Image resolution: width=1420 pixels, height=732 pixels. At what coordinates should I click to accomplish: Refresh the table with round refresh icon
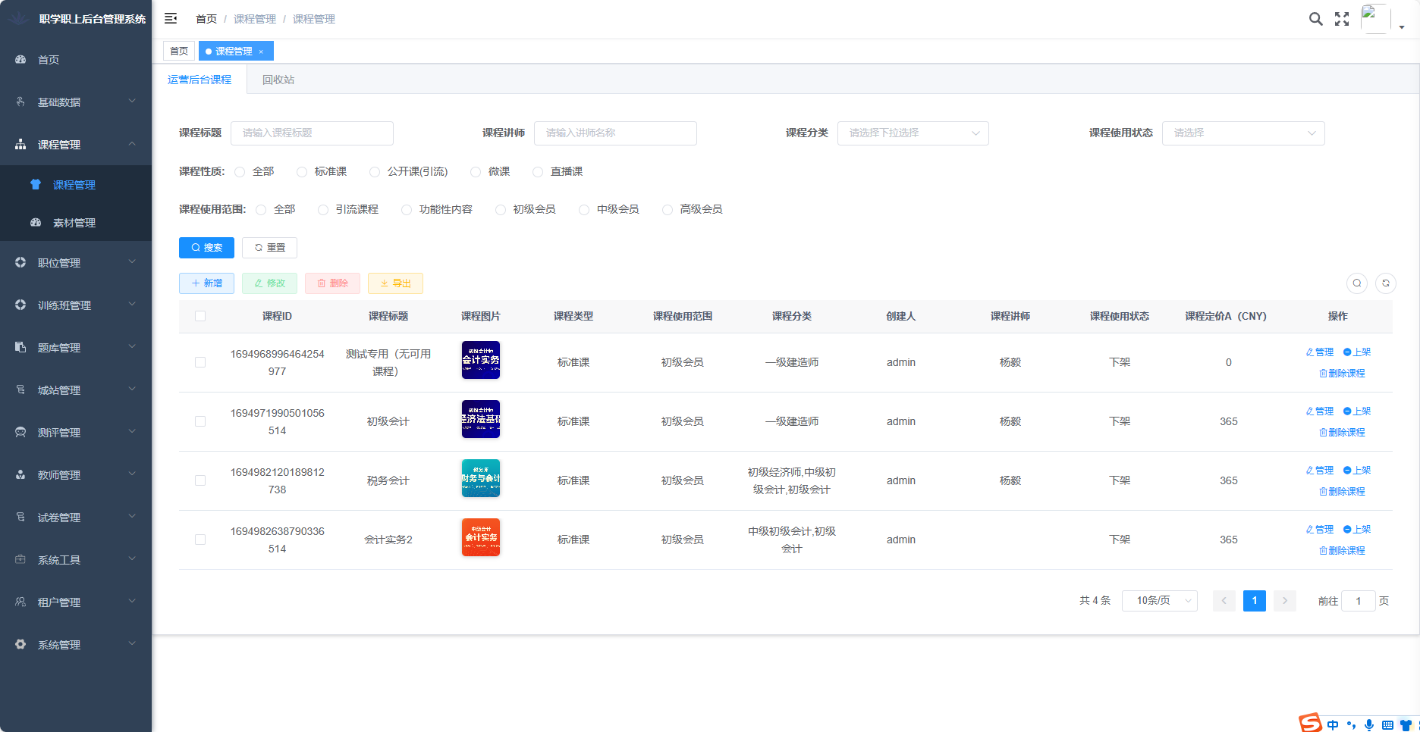[1386, 283]
